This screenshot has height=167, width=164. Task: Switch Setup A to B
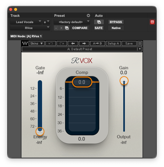(113, 44)
